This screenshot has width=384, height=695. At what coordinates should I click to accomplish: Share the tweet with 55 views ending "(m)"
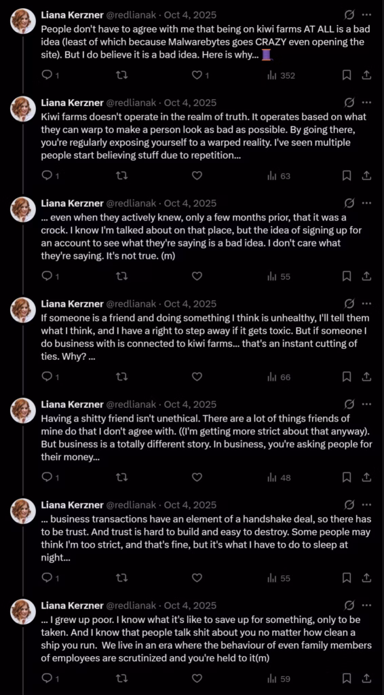(366, 277)
